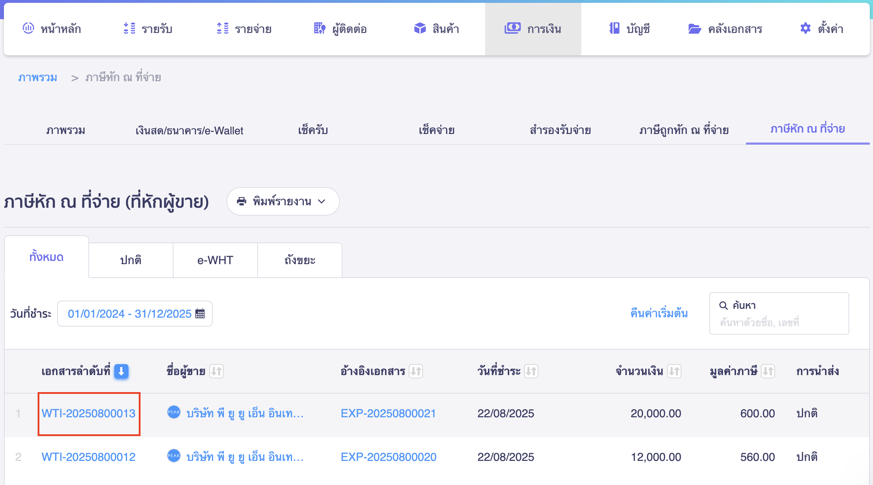Expand the พิมพ์รายงาน dropdown
The width and height of the screenshot is (873, 485).
pyautogui.click(x=283, y=201)
